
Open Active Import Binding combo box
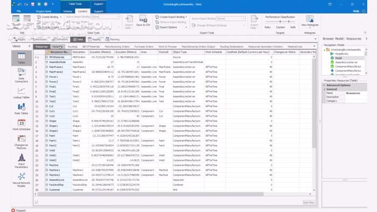[x=105, y=17]
